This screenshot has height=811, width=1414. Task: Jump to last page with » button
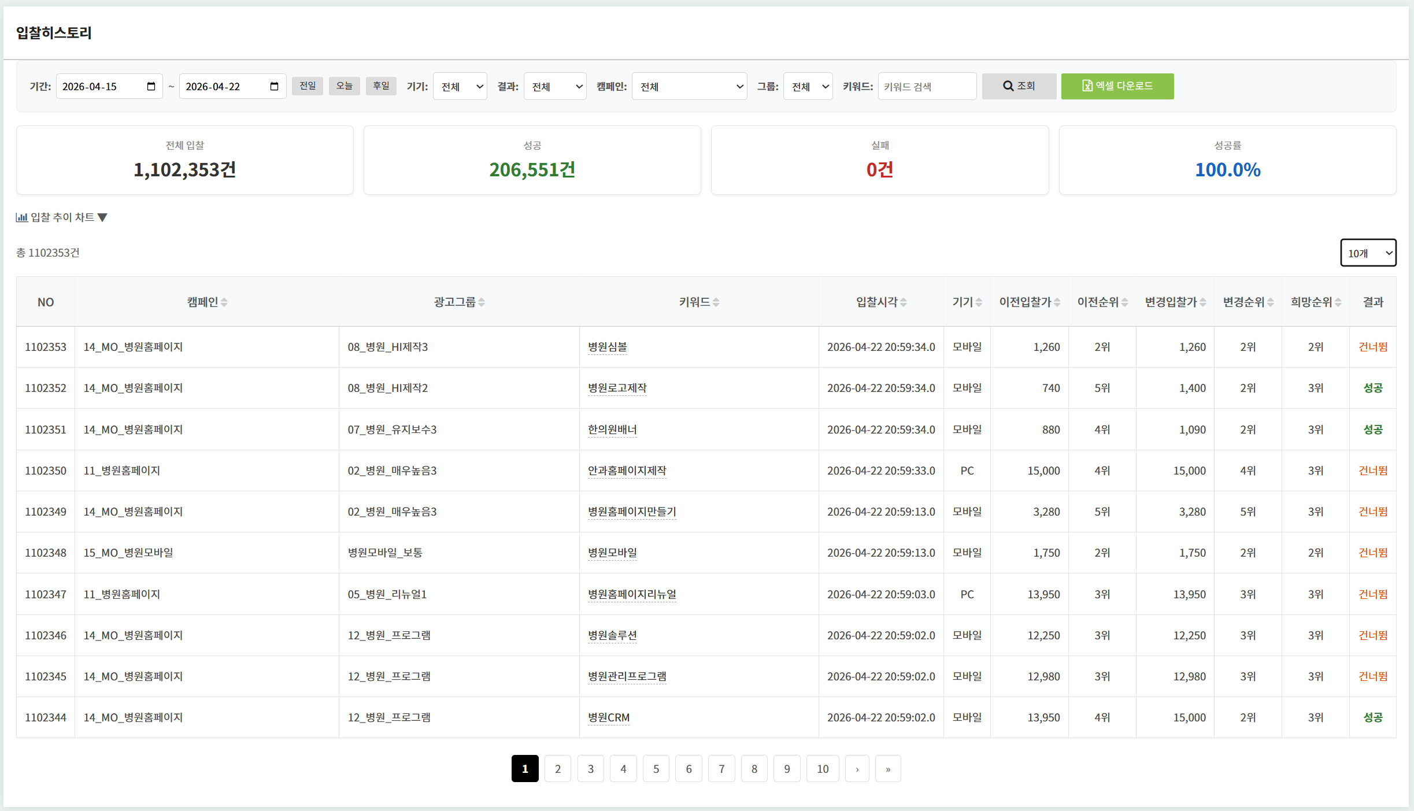[x=888, y=769]
